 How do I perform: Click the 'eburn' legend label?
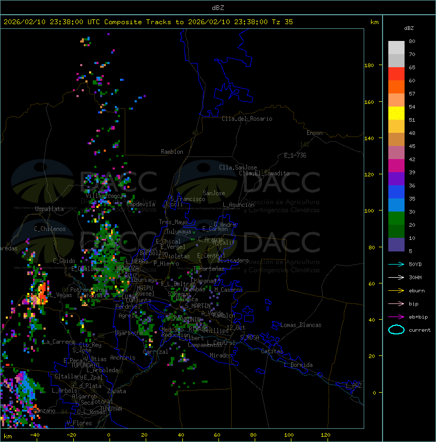417,291
